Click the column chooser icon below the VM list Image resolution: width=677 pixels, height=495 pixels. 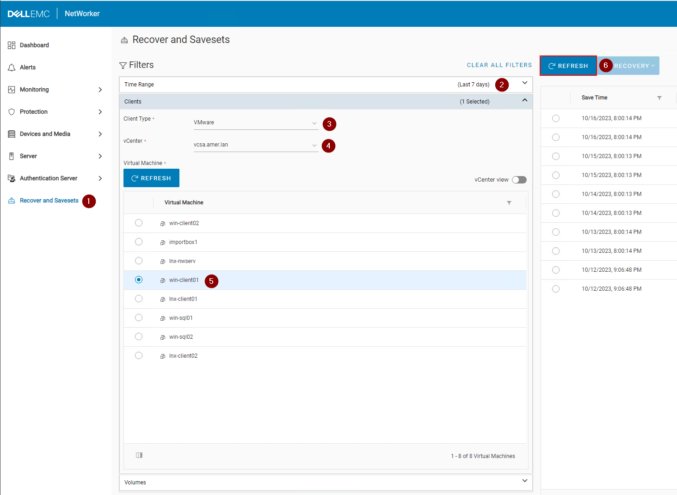(139, 455)
